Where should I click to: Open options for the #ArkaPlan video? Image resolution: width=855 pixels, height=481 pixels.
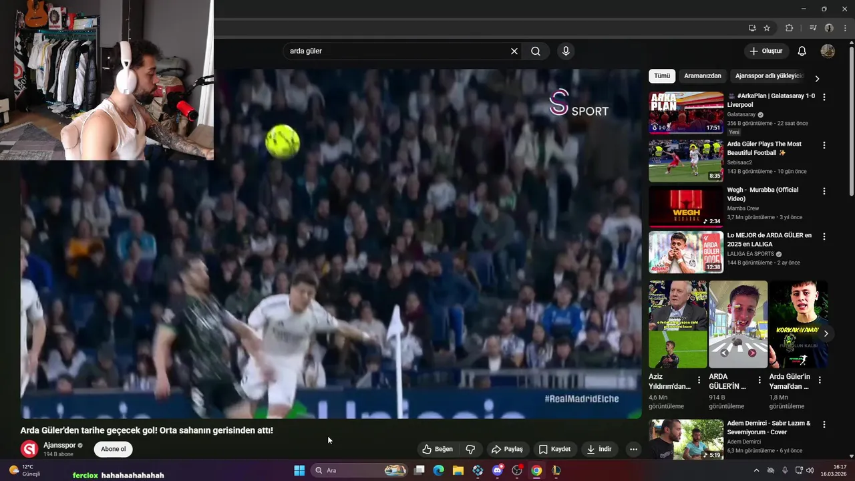coord(824,97)
